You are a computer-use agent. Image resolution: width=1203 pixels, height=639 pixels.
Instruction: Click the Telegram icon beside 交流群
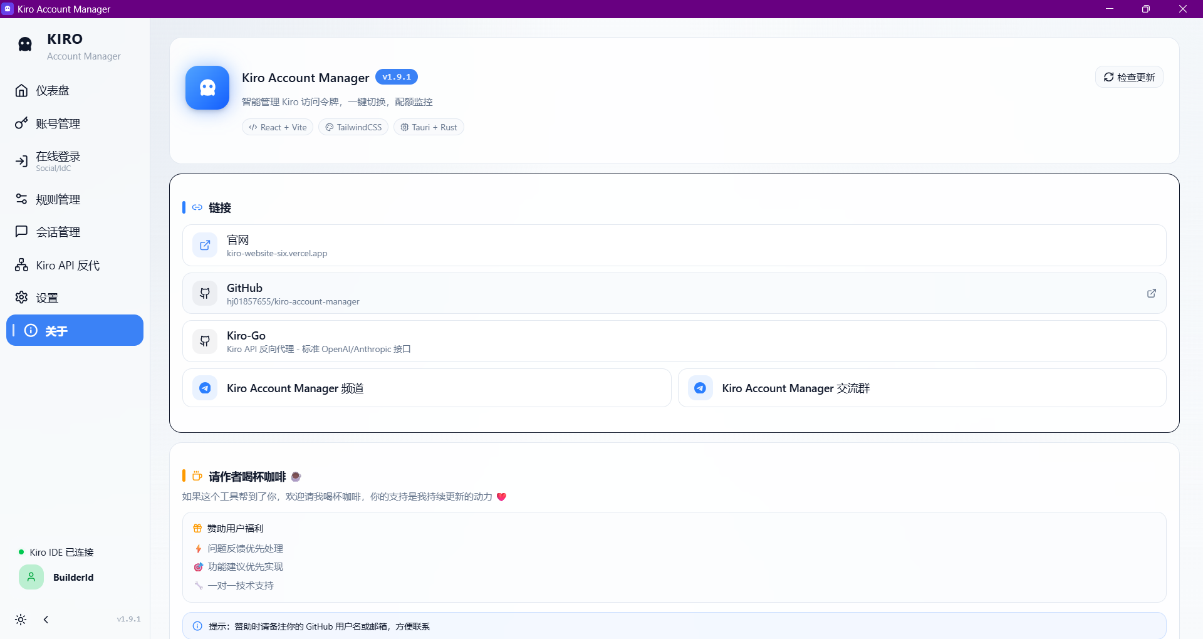point(700,388)
